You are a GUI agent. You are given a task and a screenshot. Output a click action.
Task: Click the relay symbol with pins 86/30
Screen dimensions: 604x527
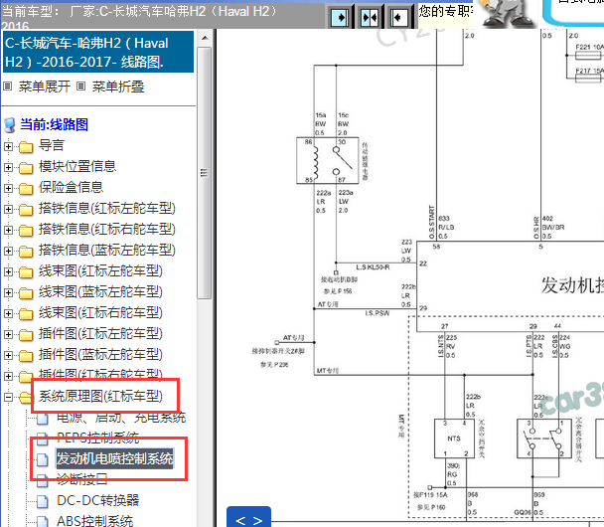click(328, 160)
